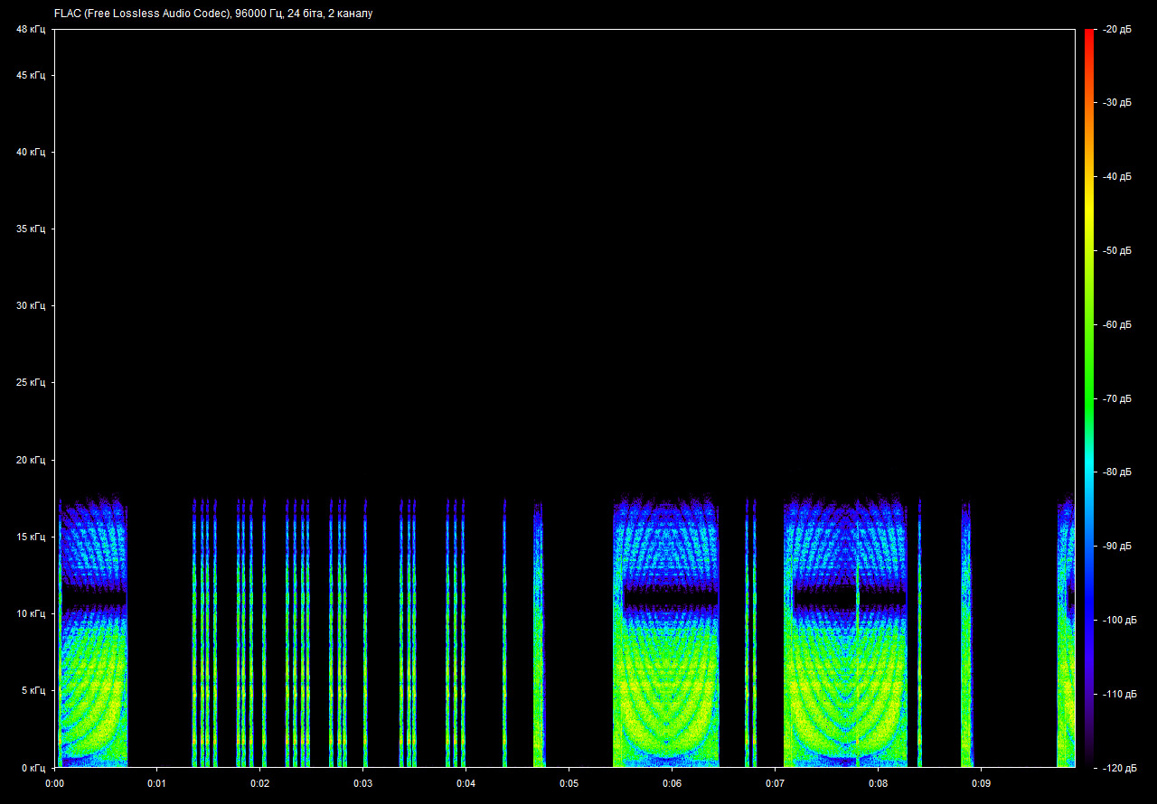Click the 35 кГц axis label
The image size is (1157, 804).
[30, 229]
